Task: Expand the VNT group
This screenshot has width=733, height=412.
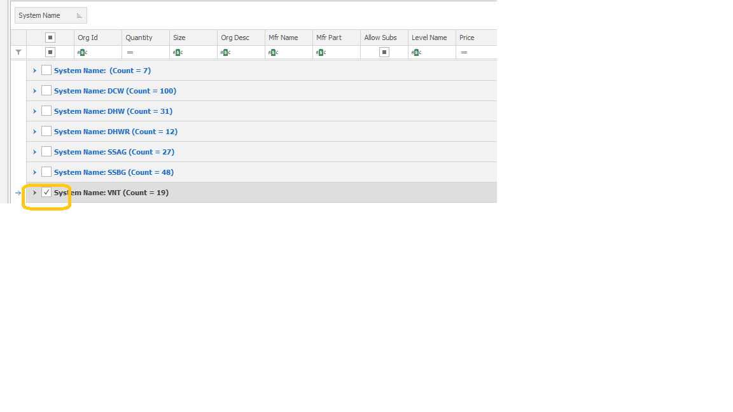Action: [x=34, y=193]
